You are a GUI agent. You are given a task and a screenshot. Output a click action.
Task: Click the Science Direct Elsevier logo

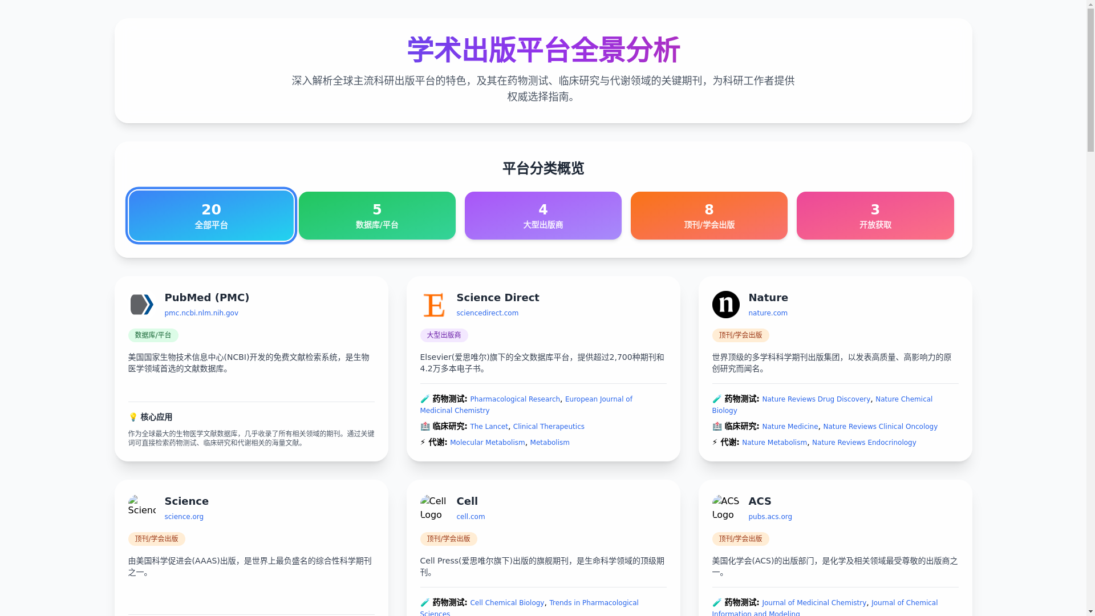tap(433, 305)
